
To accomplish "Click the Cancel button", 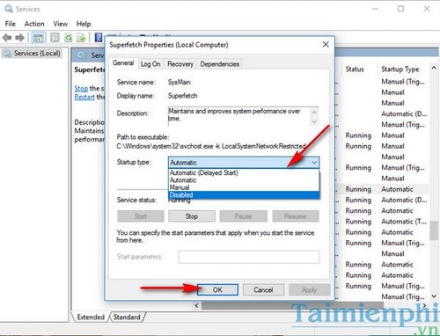I will tap(263, 289).
